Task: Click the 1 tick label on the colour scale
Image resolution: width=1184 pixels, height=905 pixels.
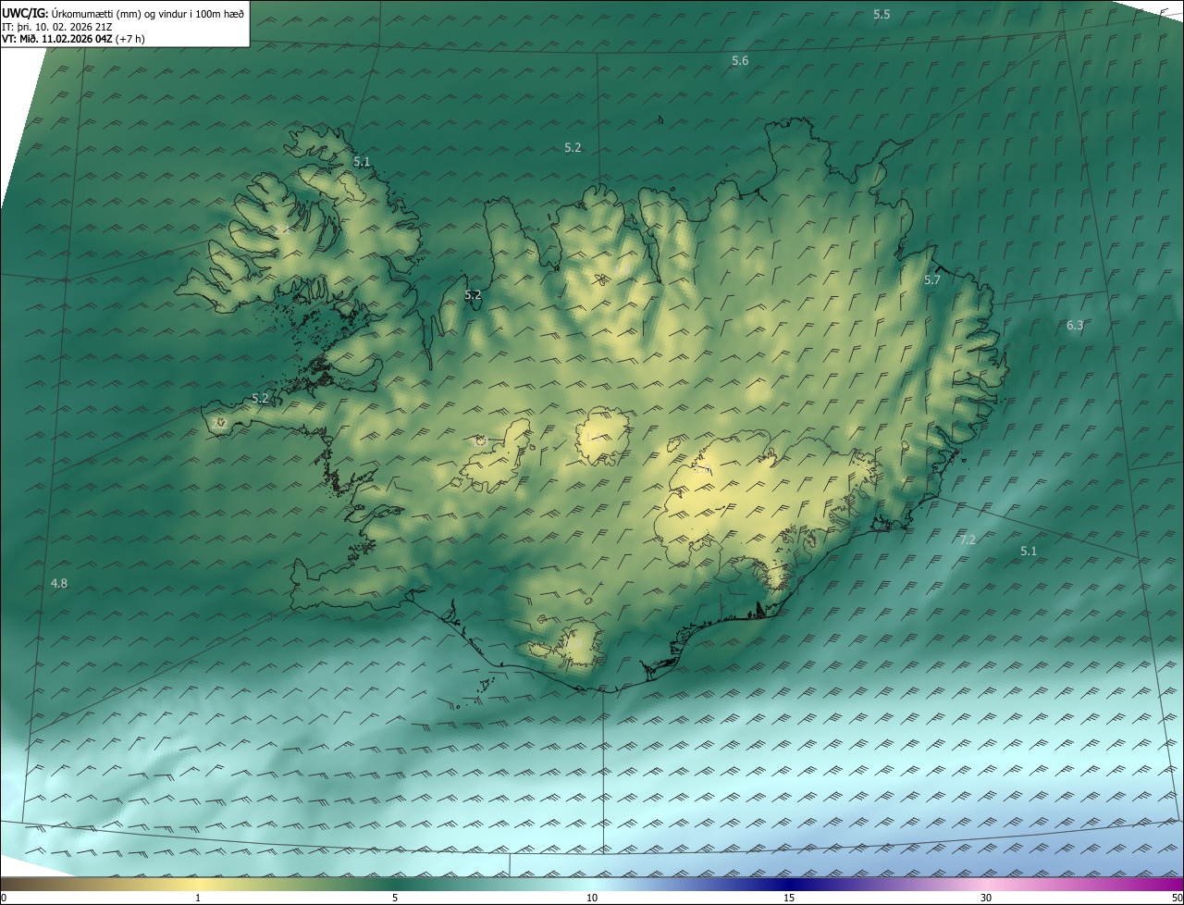Action: (x=198, y=898)
